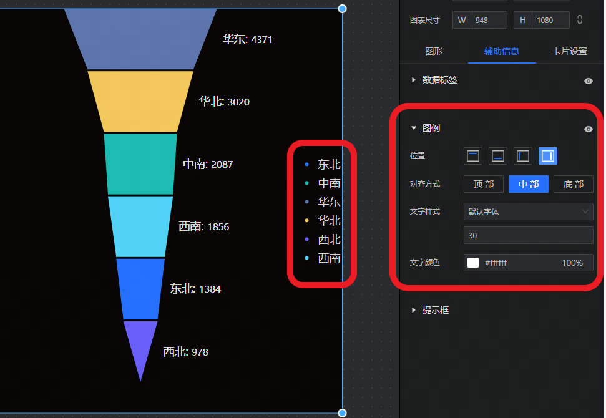Open the white text color swatch
606x418 pixels.
473,263
